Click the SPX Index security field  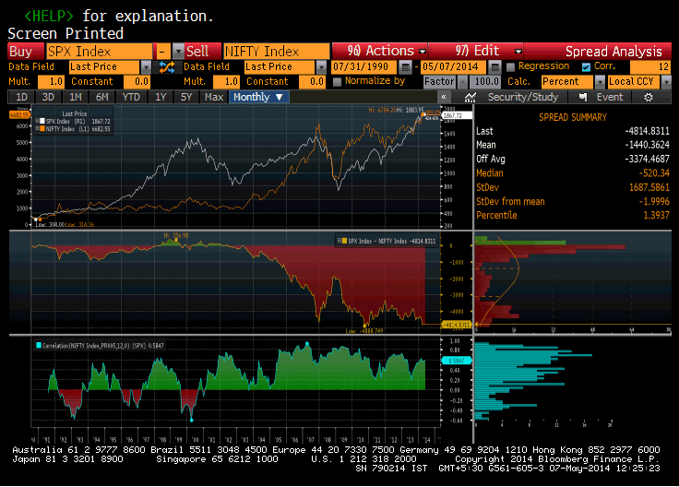pos(99,52)
